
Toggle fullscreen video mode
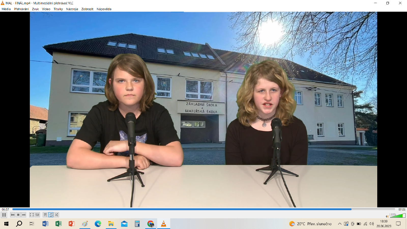[x=32, y=215]
